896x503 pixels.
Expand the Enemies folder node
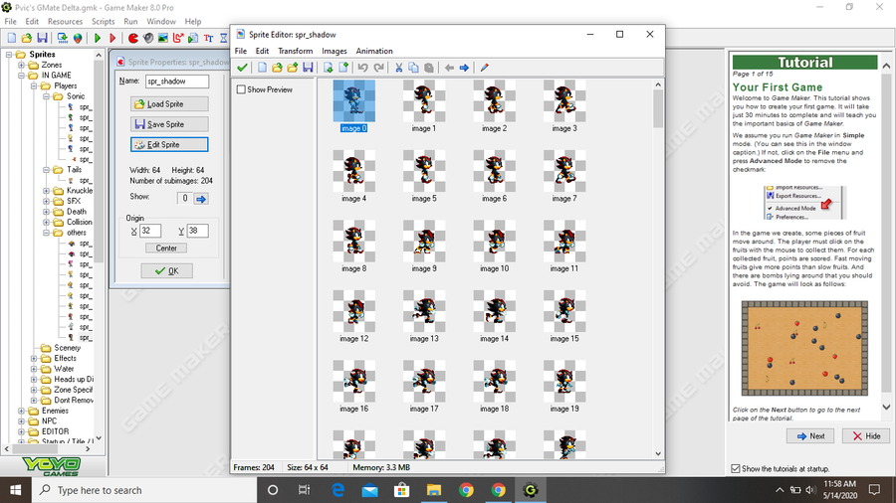[22, 411]
